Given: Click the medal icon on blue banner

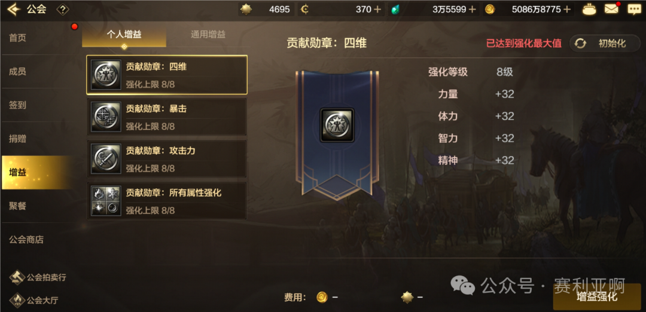Looking at the screenshot, I should pyautogui.click(x=337, y=125).
